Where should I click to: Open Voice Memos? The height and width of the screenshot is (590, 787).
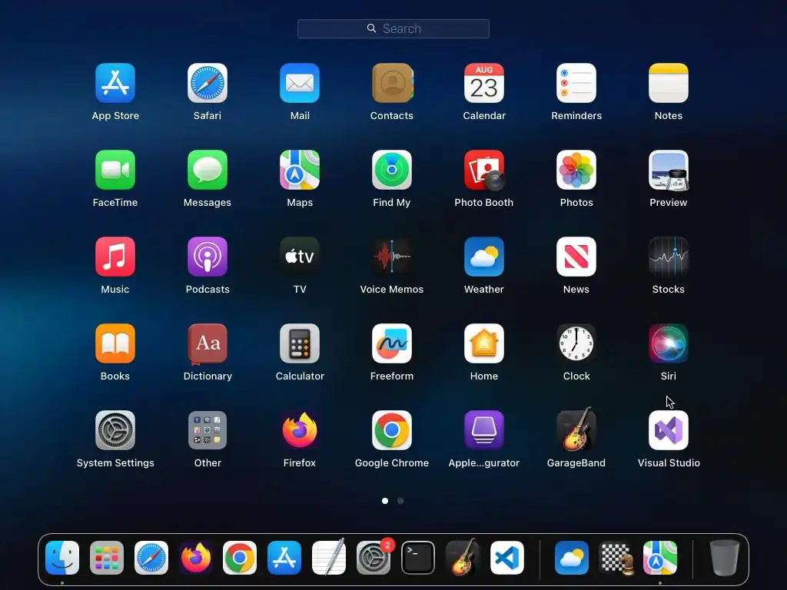(392, 257)
